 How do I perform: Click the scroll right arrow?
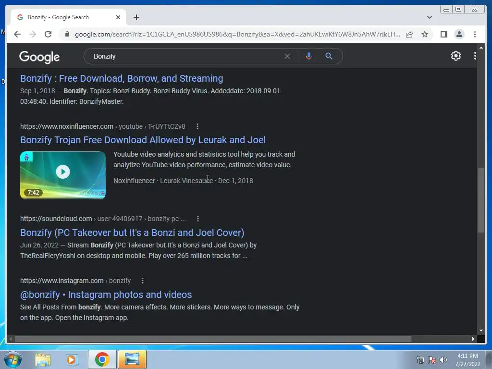473,339
